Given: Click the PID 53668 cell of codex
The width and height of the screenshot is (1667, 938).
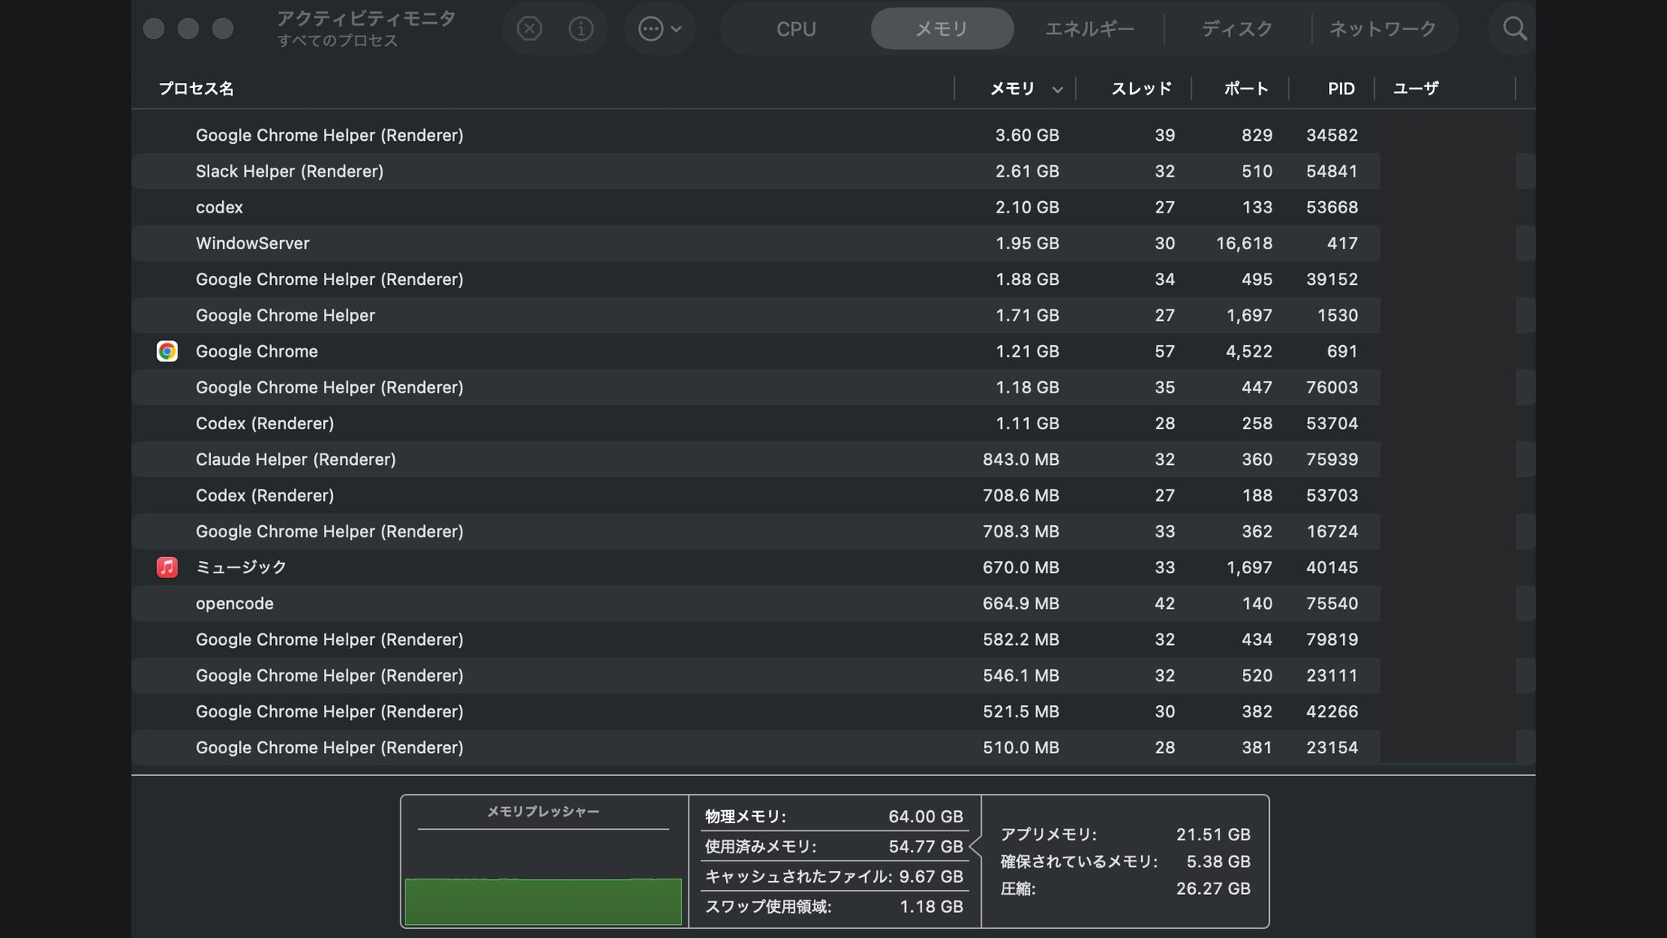Looking at the screenshot, I should click(1332, 207).
